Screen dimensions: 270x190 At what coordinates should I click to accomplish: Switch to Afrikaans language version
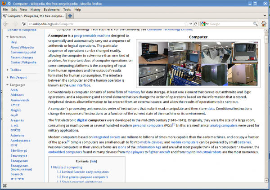pyautogui.click(x=17, y=95)
